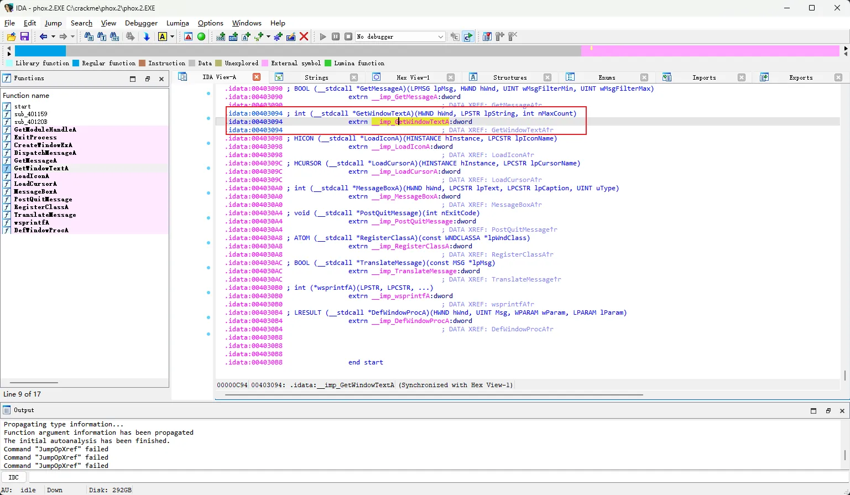Image resolution: width=850 pixels, height=495 pixels.
Task: Pause the process
Action: tap(336, 37)
